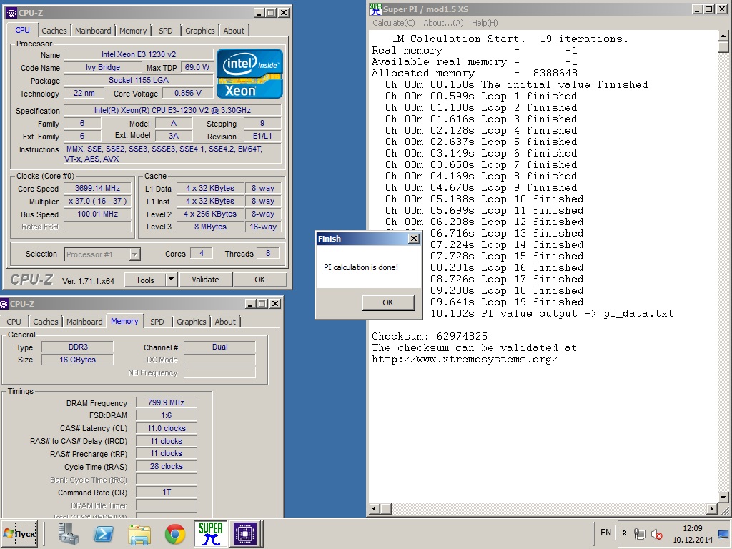This screenshot has height=549, width=732.
Task: Click the Channel # Dual field
Action: pos(219,347)
